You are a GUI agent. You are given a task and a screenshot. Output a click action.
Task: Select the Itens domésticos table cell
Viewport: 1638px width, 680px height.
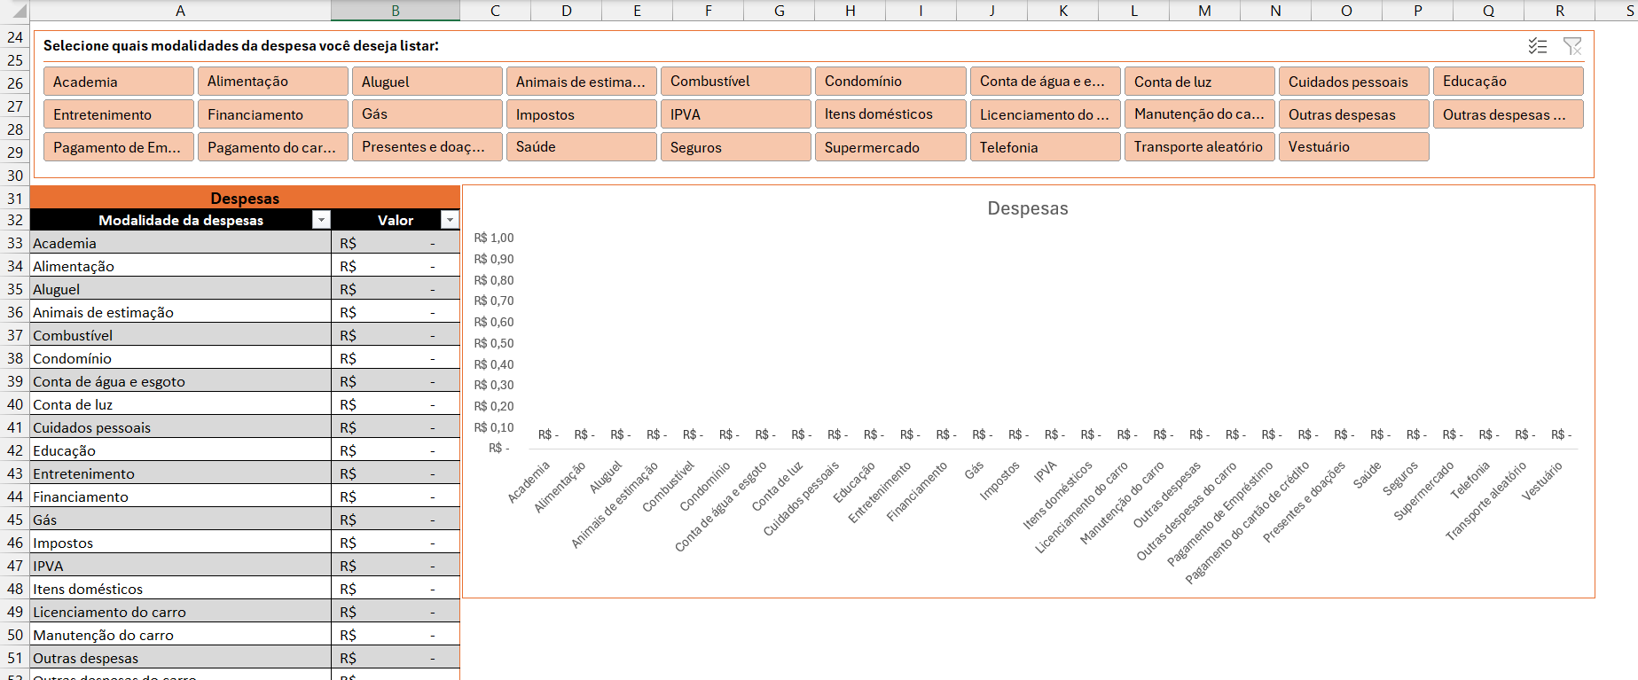click(181, 589)
